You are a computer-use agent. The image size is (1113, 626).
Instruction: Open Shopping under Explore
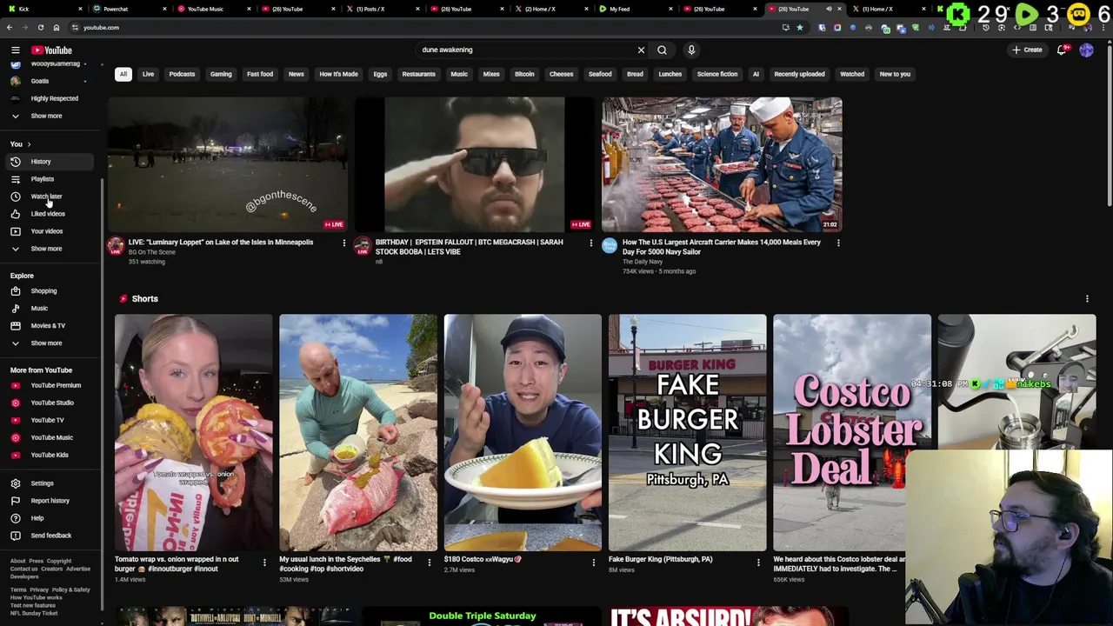click(x=50, y=291)
